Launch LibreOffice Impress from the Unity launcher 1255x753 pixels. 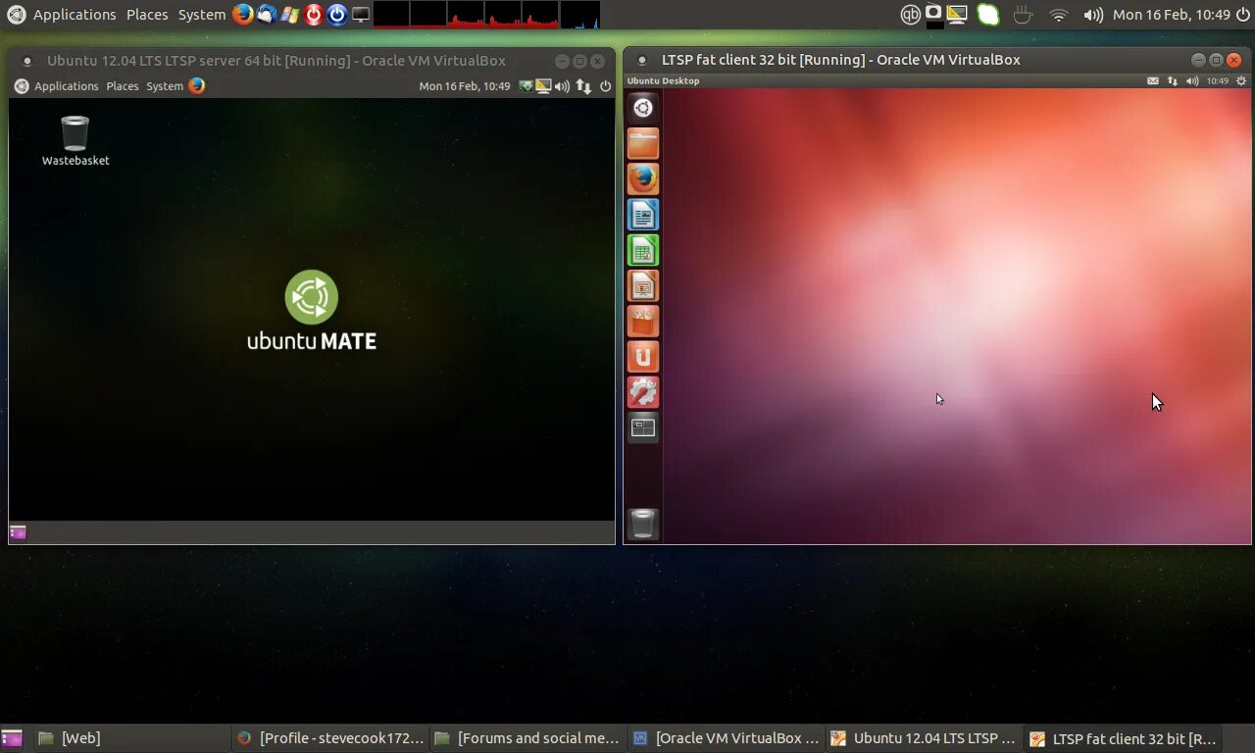tap(643, 285)
